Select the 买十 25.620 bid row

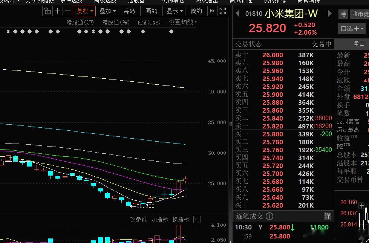(x=283, y=205)
